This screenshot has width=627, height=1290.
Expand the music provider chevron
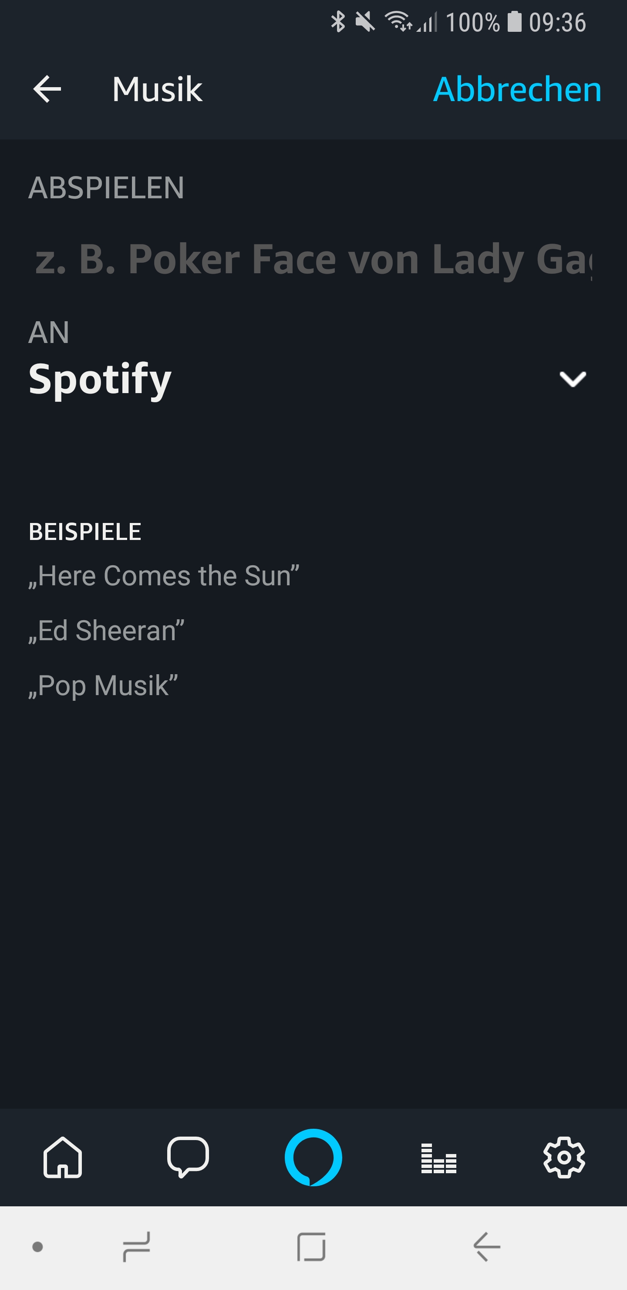tap(573, 379)
